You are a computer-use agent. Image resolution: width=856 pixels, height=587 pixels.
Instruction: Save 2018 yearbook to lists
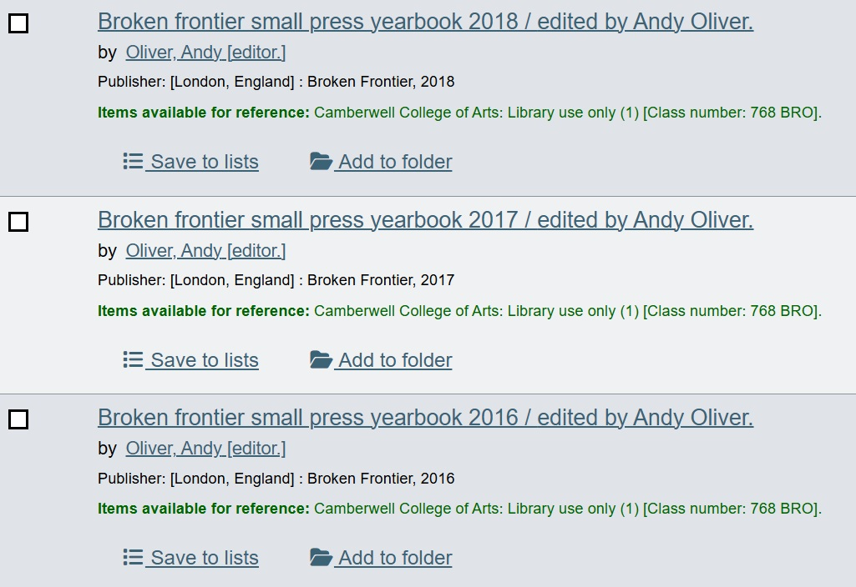(204, 162)
